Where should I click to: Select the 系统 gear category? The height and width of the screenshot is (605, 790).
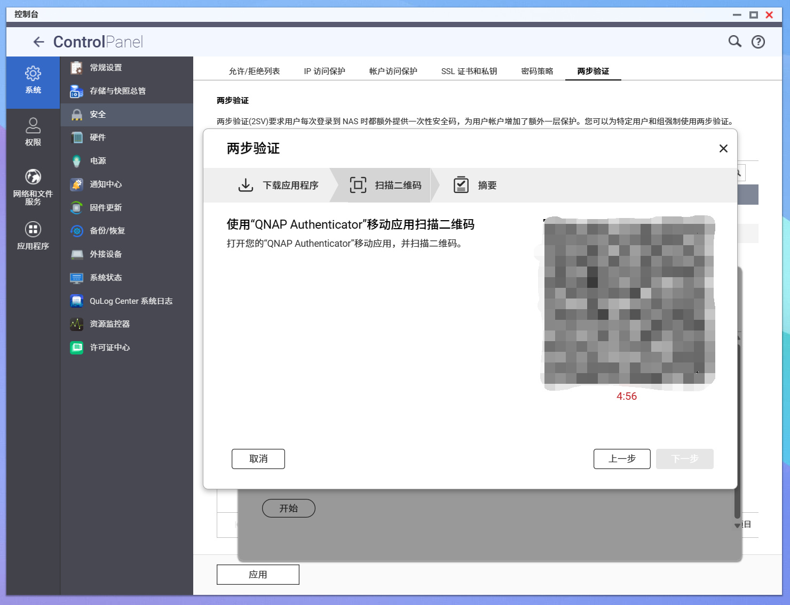[x=33, y=83]
